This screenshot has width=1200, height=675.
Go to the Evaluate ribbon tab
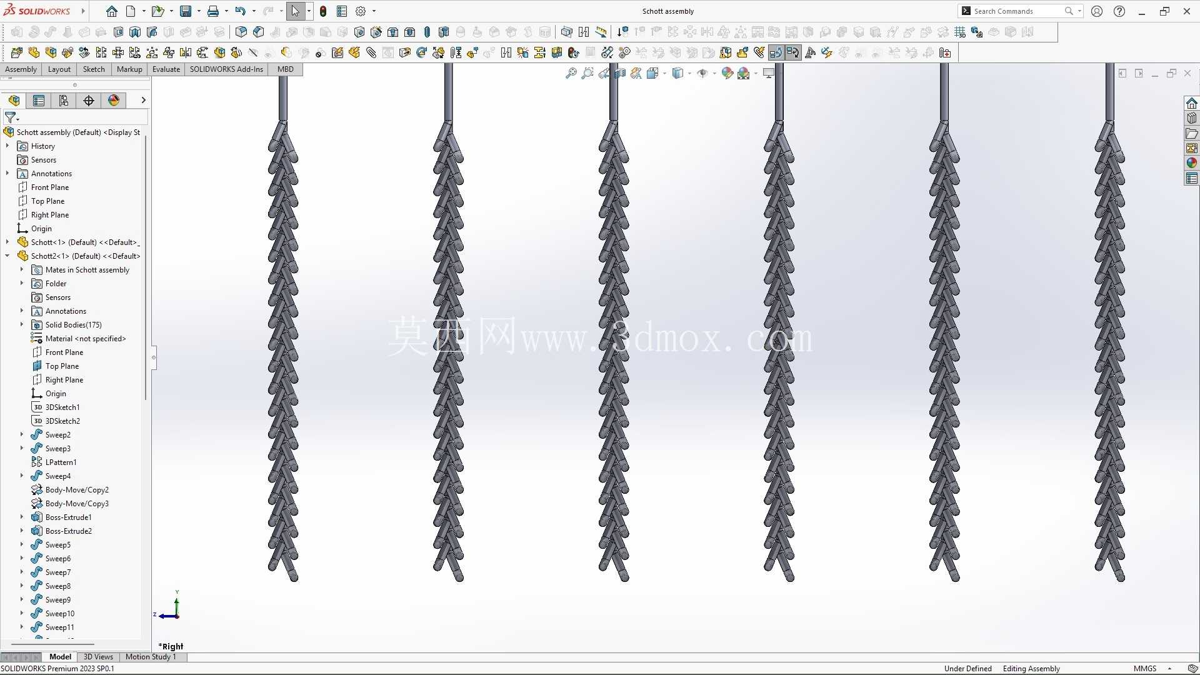click(166, 69)
